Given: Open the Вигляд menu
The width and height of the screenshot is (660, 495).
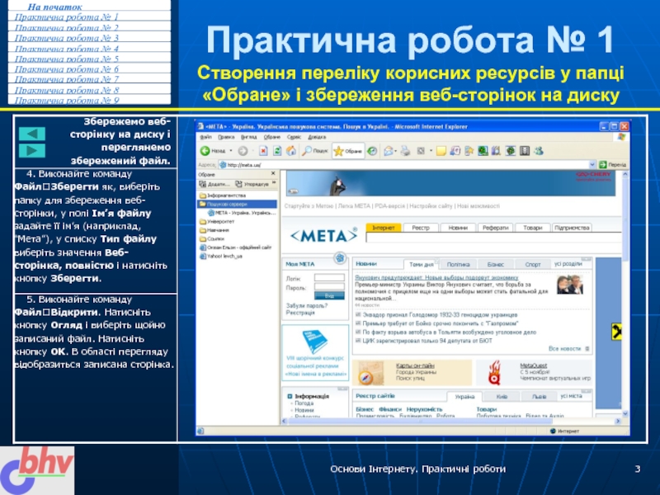Looking at the screenshot, I should coord(249,137).
